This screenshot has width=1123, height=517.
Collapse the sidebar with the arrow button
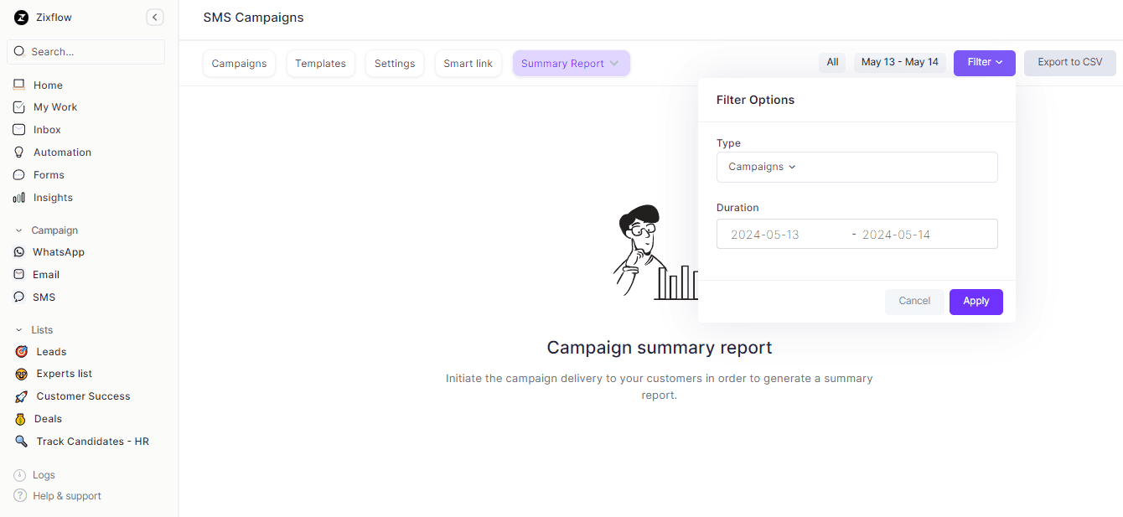(155, 18)
